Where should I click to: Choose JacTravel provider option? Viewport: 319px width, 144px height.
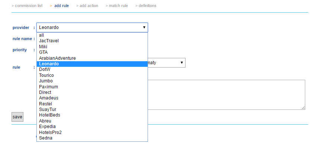(x=92, y=41)
